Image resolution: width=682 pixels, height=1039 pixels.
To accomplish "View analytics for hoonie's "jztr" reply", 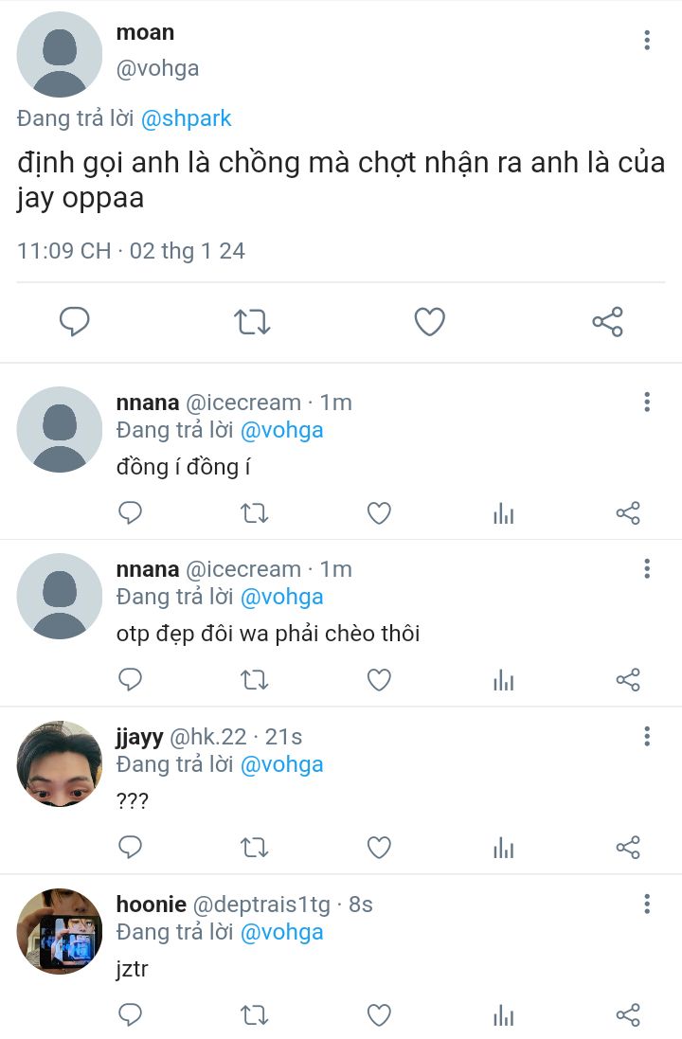I will [x=504, y=1015].
